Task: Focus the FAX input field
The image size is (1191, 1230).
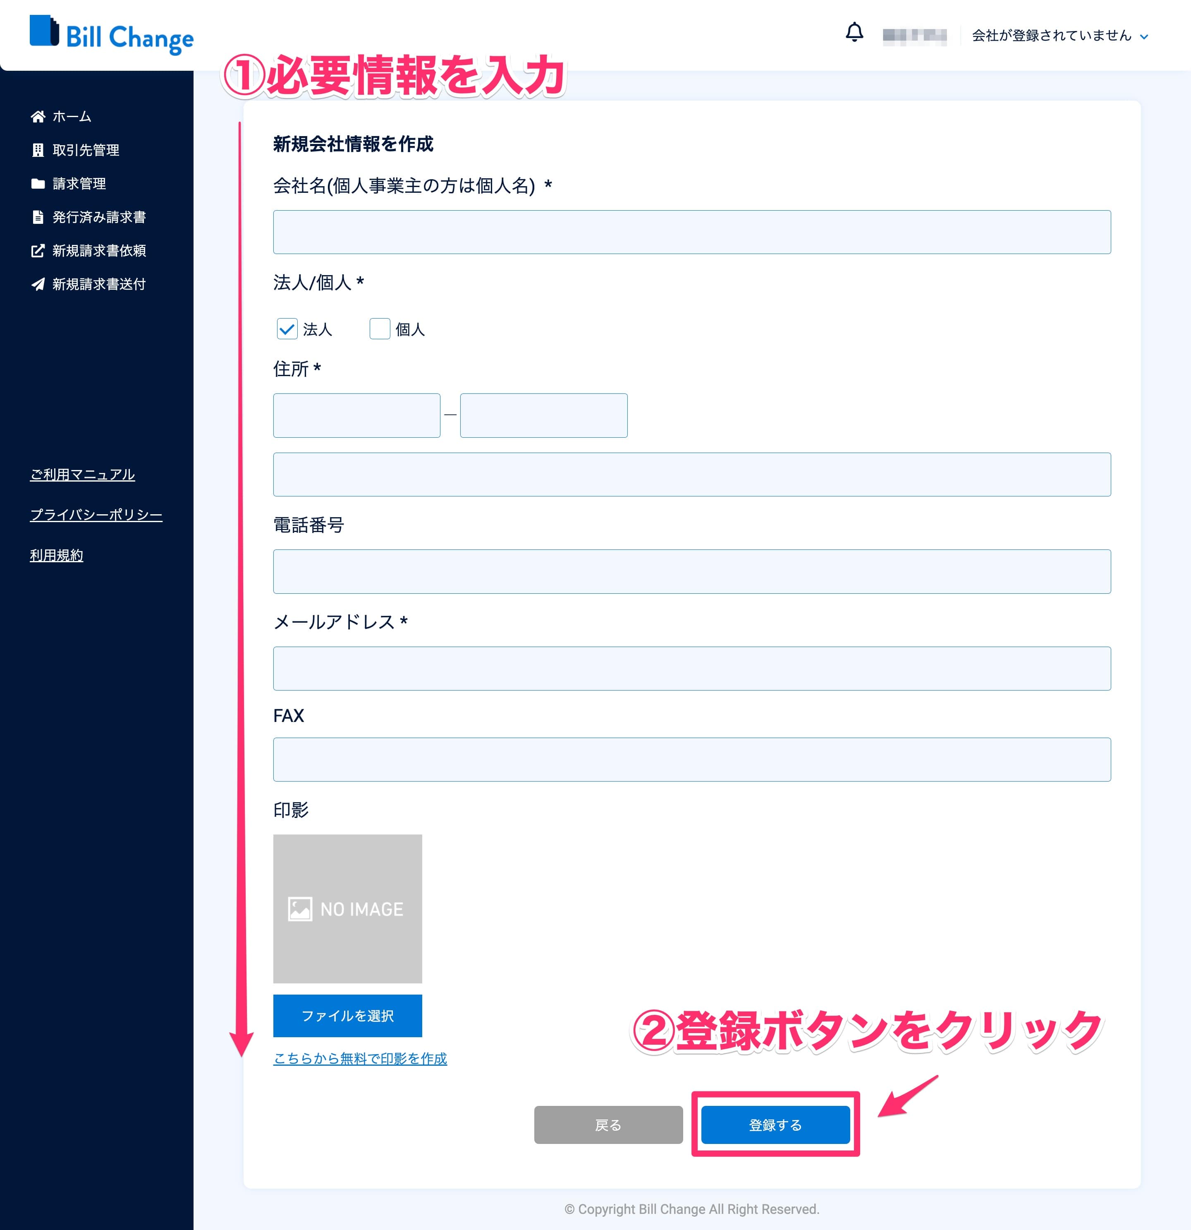Action: (x=692, y=759)
